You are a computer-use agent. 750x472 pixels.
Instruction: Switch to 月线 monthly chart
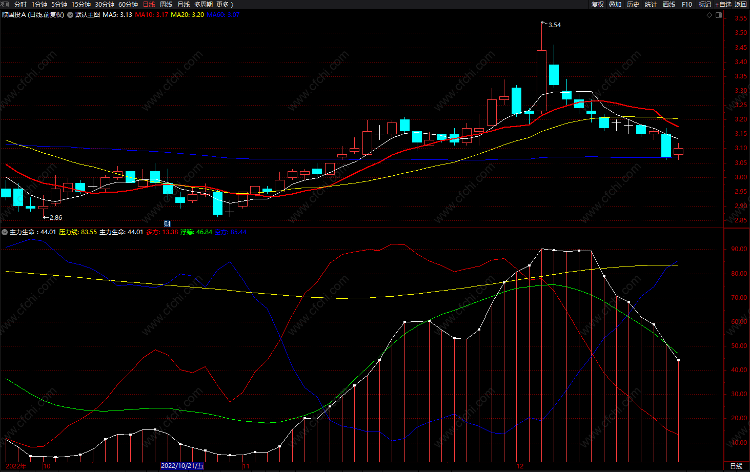(x=184, y=4)
